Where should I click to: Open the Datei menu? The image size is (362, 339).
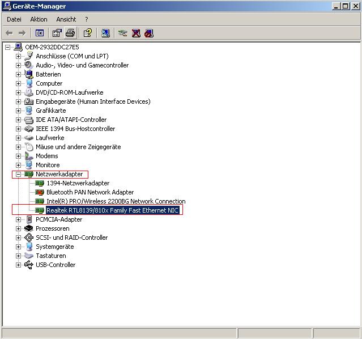click(x=14, y=19)
